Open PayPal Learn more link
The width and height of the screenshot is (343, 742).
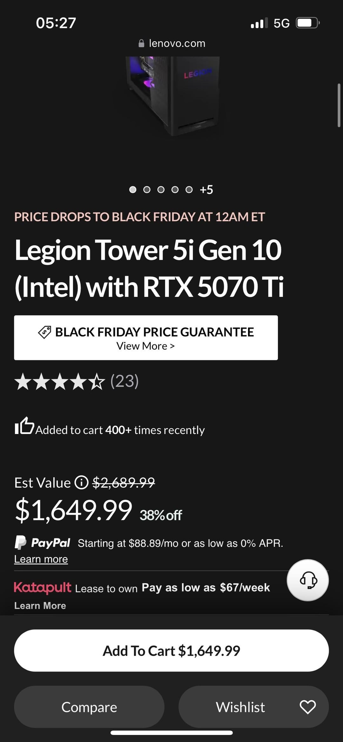coord(41,559)
